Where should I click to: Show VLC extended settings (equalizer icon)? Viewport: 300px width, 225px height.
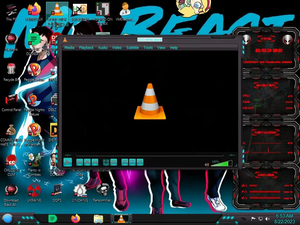[114, 162]
